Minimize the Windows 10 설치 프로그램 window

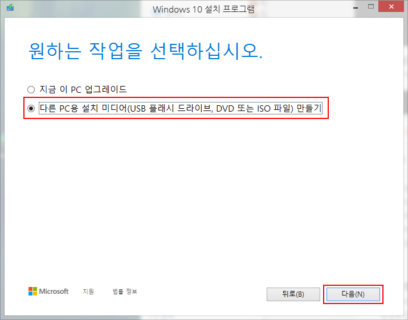[x=356, y=8]
